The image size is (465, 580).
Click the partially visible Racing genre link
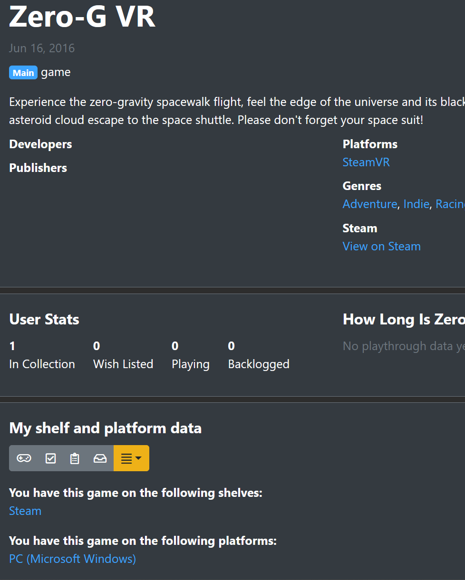coord(450,204)
